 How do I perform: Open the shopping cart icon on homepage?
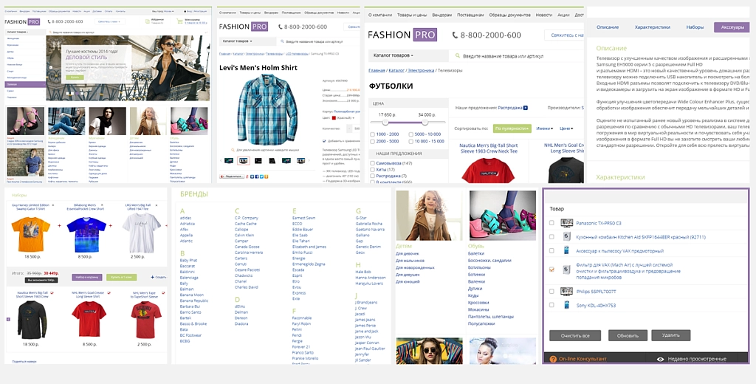tap(180, 21)
